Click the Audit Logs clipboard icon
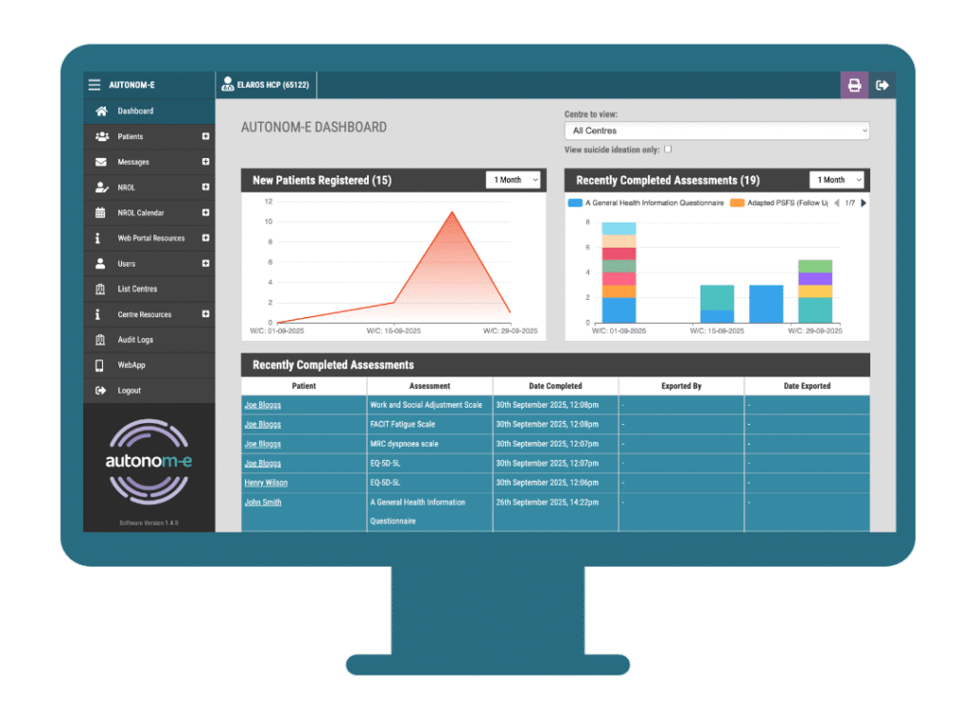The height and width of the screenshot is (723, 976). pos(102,339)
